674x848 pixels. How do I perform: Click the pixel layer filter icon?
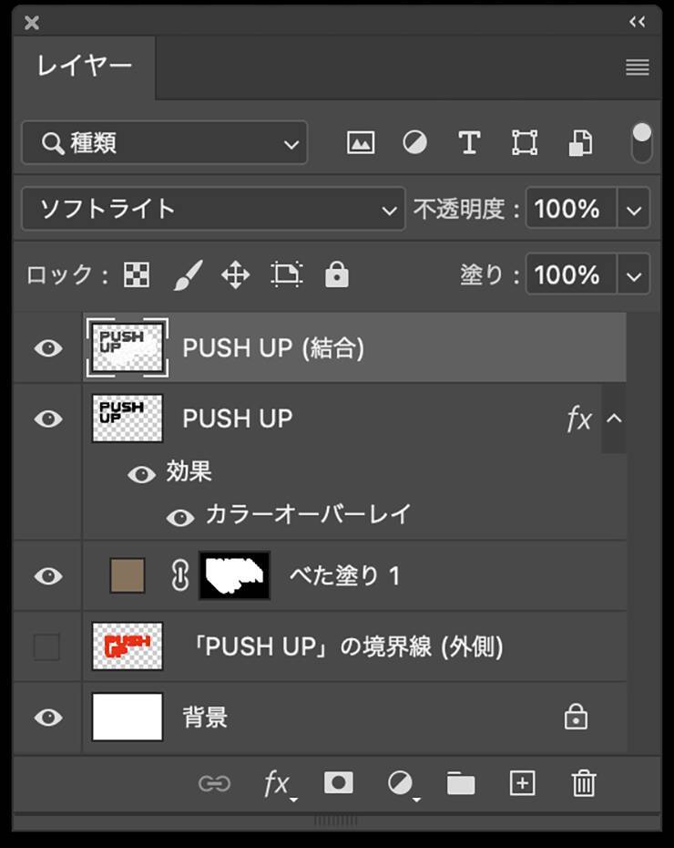(361, 142)
